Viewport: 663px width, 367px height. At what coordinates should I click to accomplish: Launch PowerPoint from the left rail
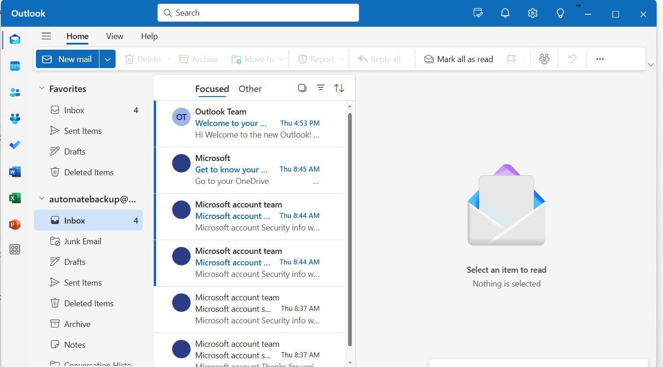[x=15, y=225]
